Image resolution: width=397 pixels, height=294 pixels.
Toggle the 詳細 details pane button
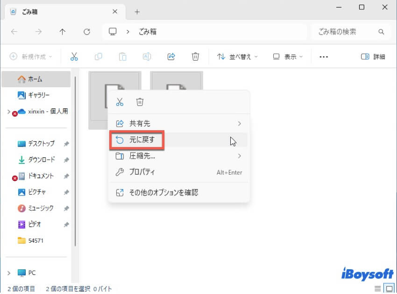[x=373, y=56]
